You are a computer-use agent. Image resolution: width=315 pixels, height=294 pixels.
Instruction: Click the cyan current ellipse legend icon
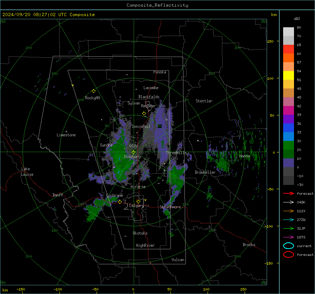[288, 246]
